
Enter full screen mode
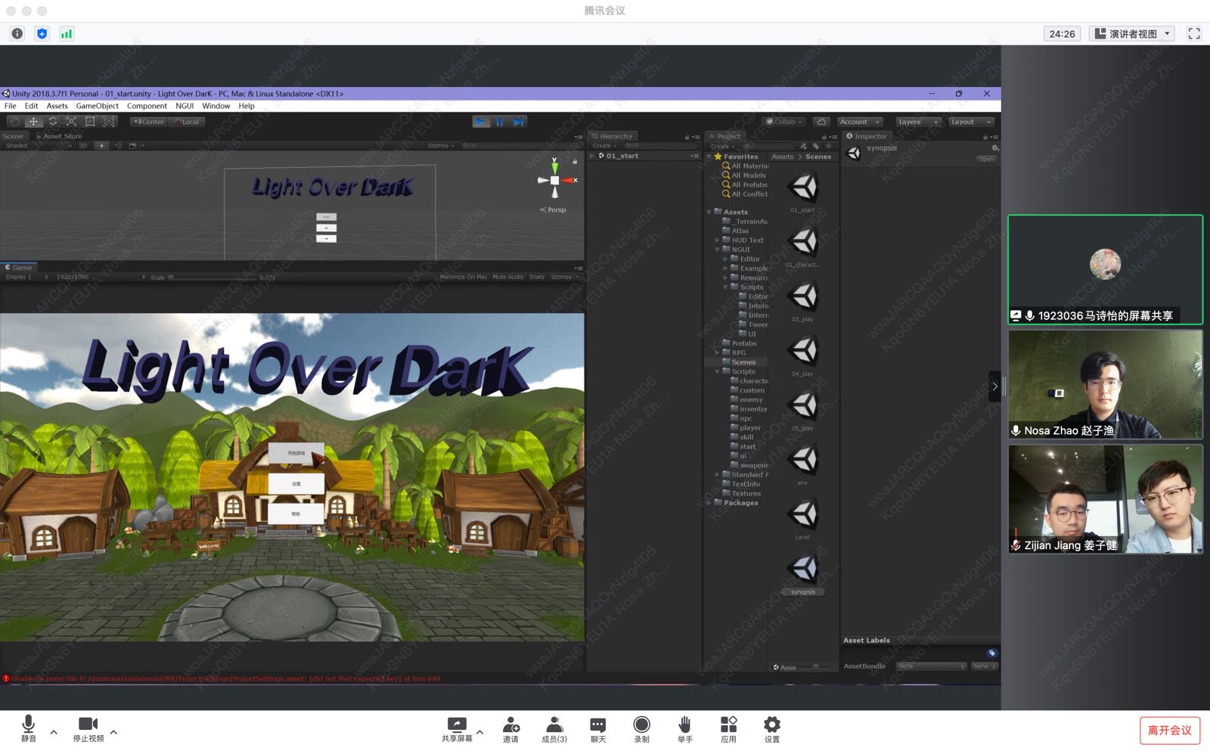pos(1194,33)
